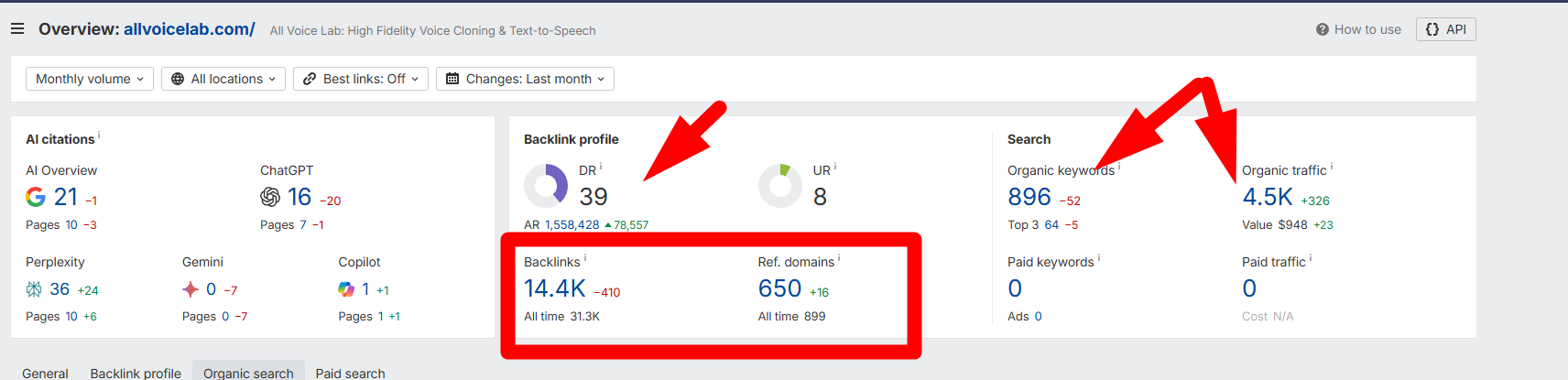Open Copilot citations value 1
The height and width of the screenshot is (380, 1568).
click(x=365, y=289)
